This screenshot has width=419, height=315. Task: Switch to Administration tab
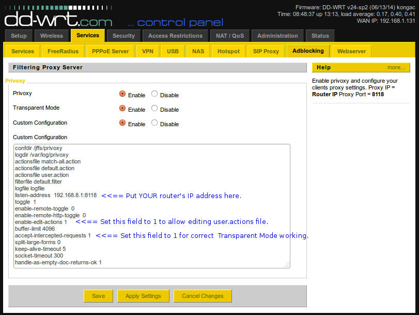tap(277, 36)
